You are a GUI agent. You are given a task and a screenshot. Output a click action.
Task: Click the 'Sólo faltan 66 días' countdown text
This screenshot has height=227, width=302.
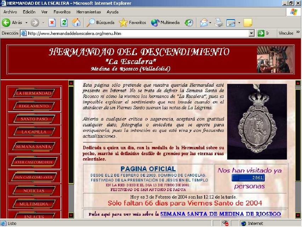185,203
